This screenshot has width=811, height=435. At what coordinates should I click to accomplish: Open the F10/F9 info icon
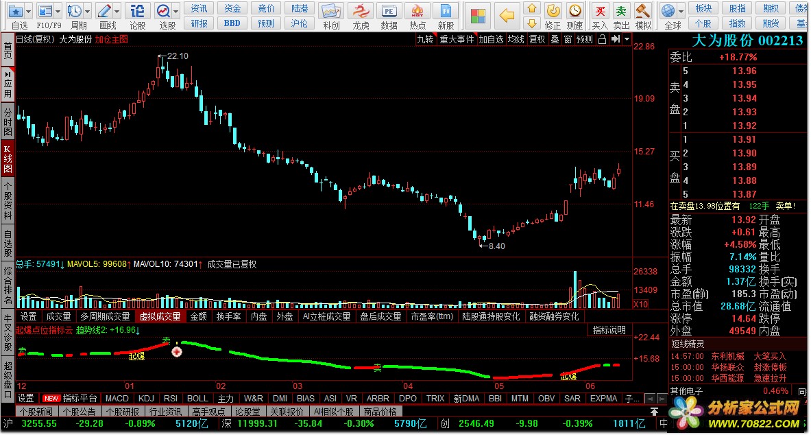point(45,10)
